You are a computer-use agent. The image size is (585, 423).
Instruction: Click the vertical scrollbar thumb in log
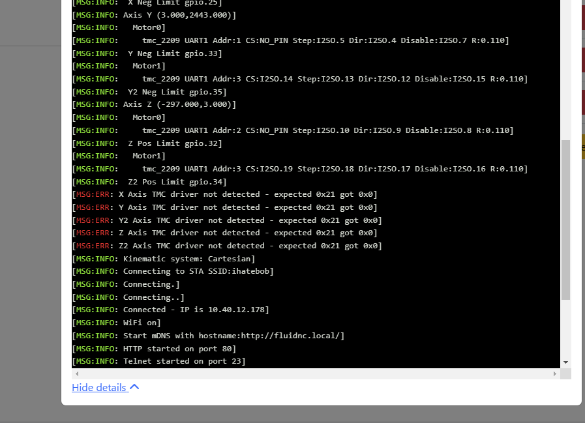click(x=565, y=220)
